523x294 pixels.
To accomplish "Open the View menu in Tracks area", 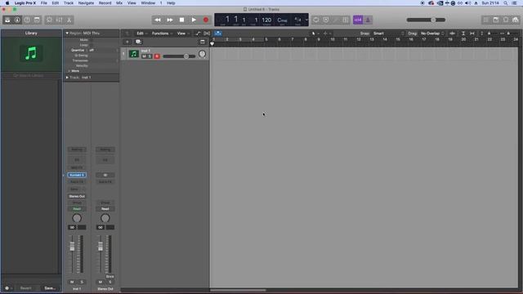I will click(183, 33).
